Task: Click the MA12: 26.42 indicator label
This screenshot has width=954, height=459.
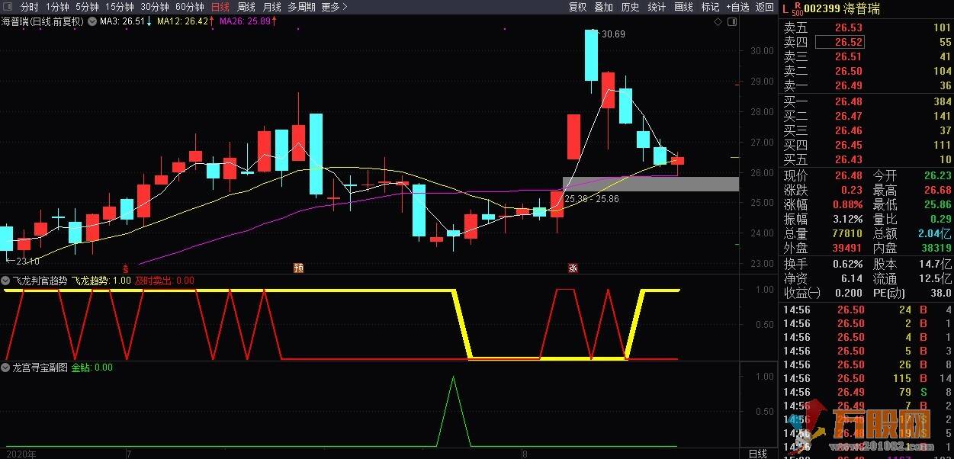Action: click(x=186, y=21)
